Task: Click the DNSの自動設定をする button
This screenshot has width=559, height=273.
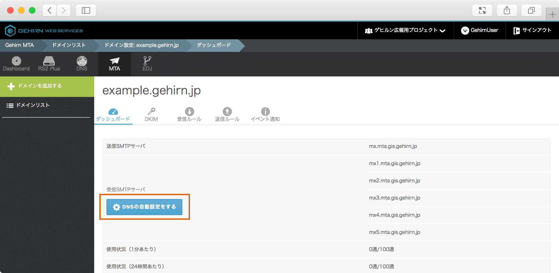Action: pyautogui.click(x=144, y=207)
